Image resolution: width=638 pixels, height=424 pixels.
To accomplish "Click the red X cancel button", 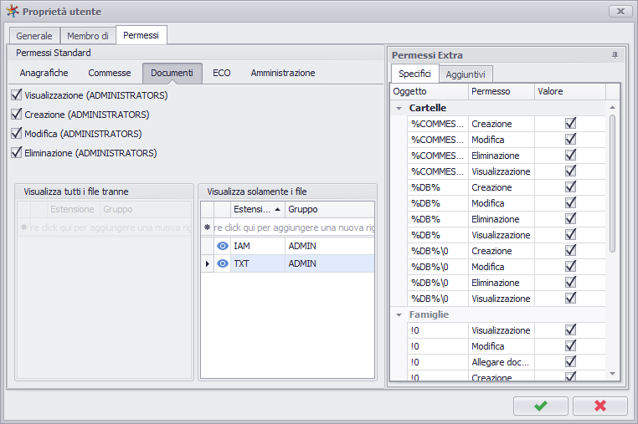I will 600,406.
